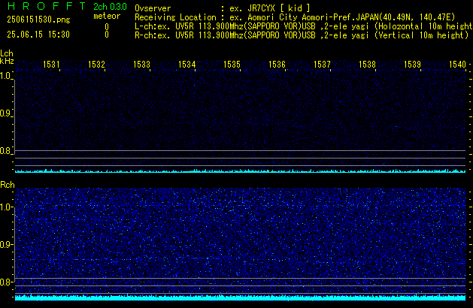Click the 'Receiving Location' Aomori City line
473x308 pixels.
[295, 17]
